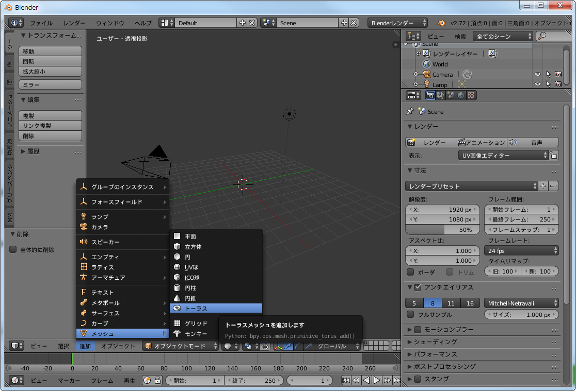Click the アニメーション render button
576x391 pixels.
coord(481,142)
